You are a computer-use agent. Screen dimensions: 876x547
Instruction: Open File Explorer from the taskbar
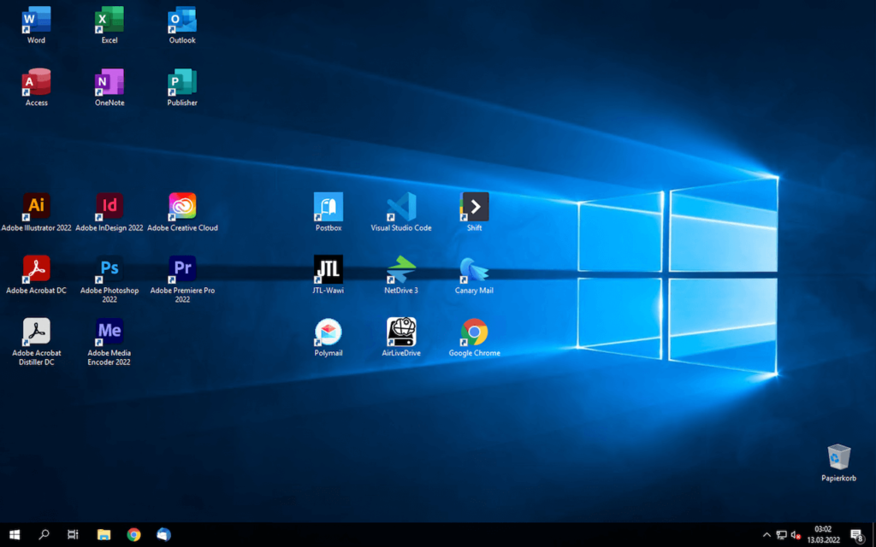point(104,535)
